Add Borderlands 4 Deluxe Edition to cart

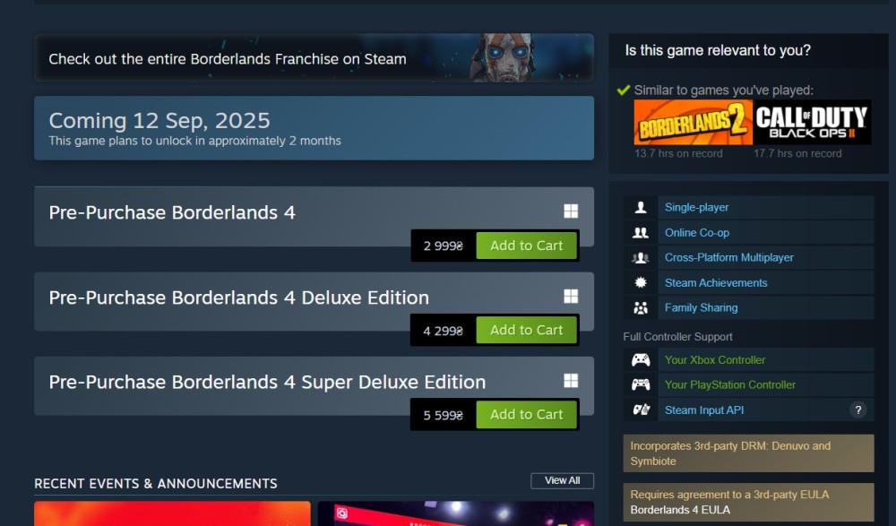point(526,330)
